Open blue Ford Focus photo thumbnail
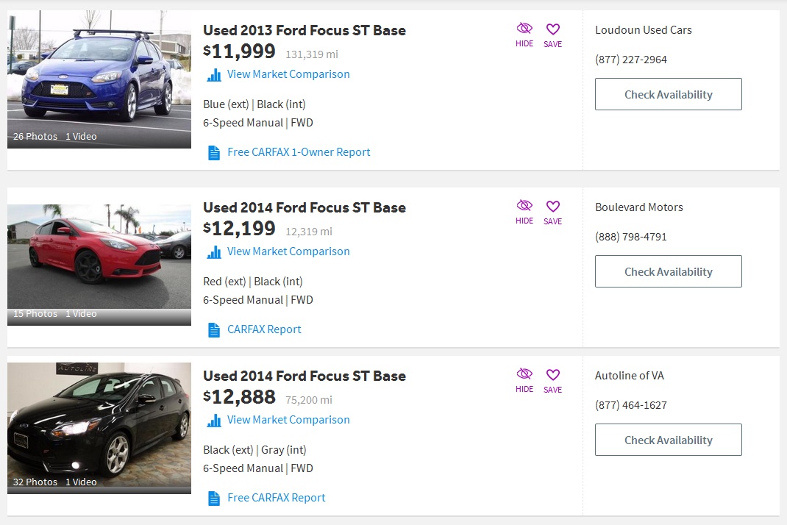This screenshot has width=787, height=525. coord(99,79)
